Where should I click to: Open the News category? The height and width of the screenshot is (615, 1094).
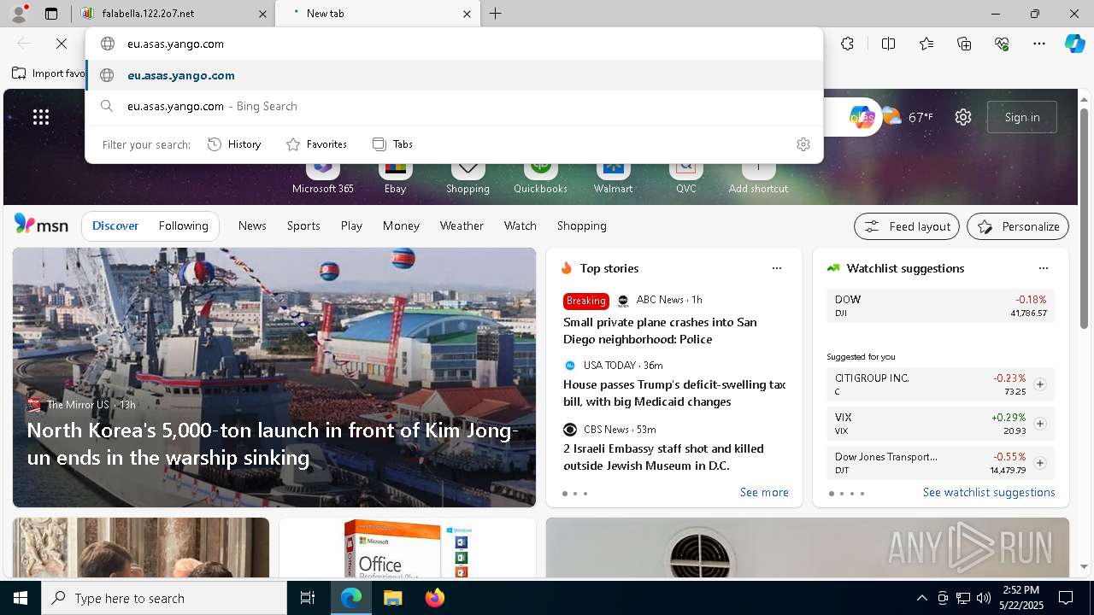pos(252,225)
